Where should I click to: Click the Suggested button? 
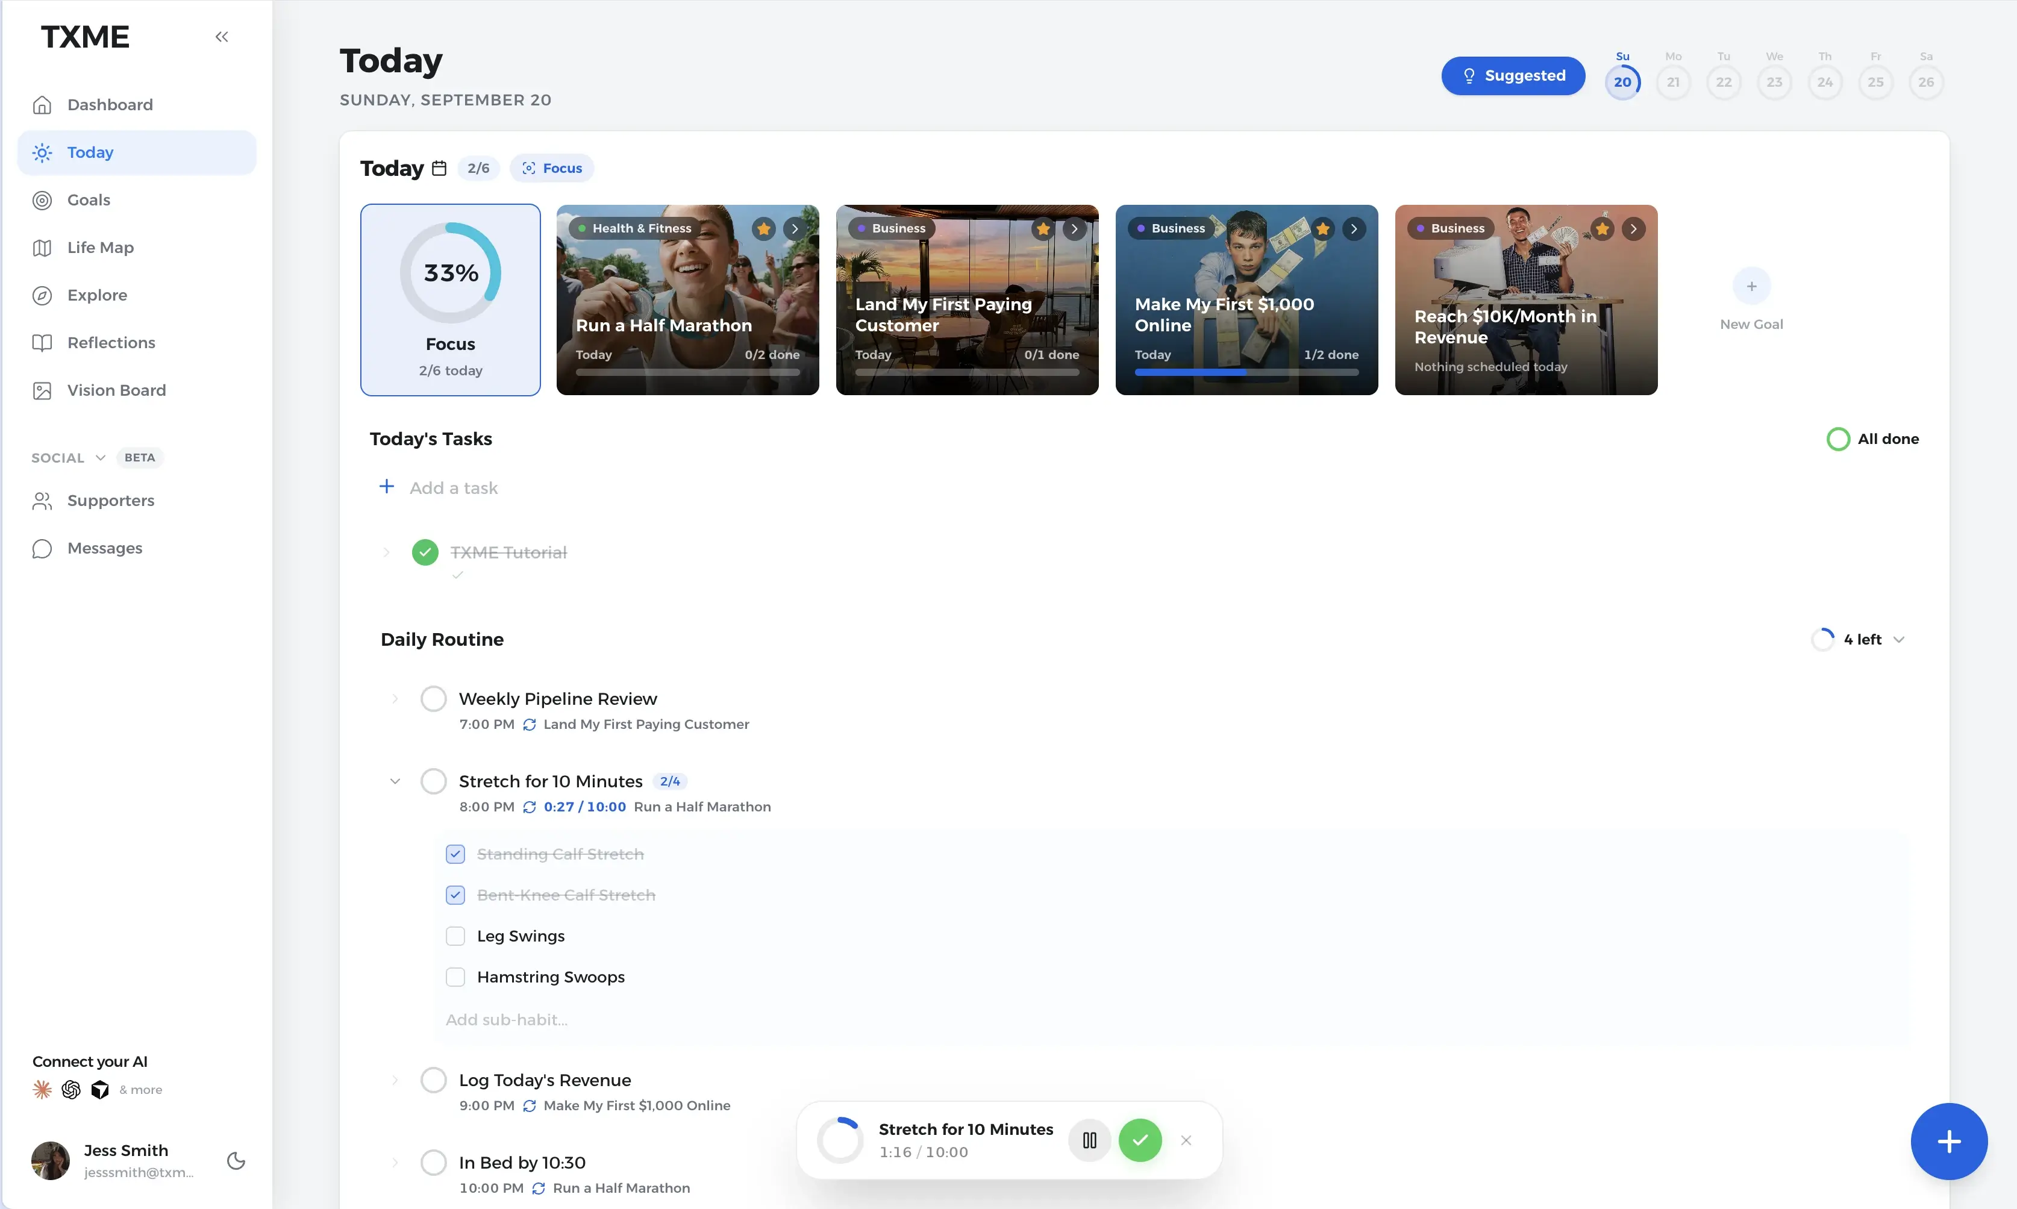coord(1513,75)
